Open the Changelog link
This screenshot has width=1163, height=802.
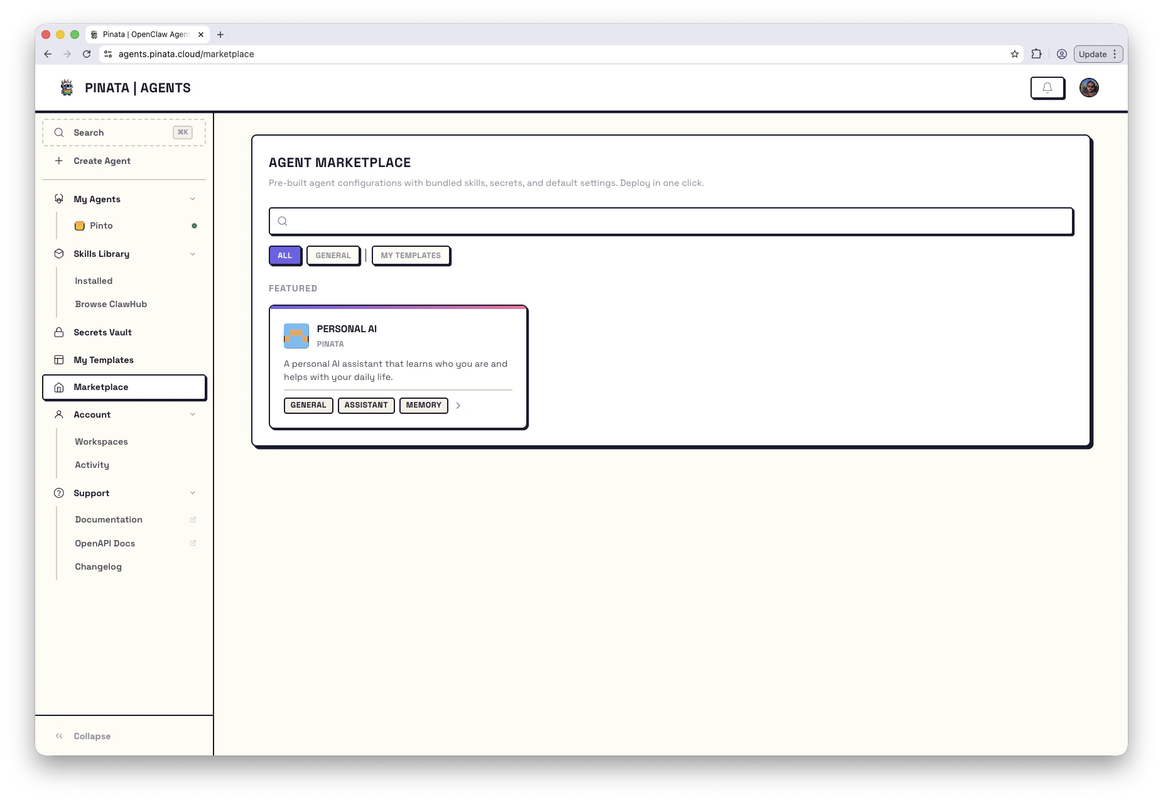[99, 566]
